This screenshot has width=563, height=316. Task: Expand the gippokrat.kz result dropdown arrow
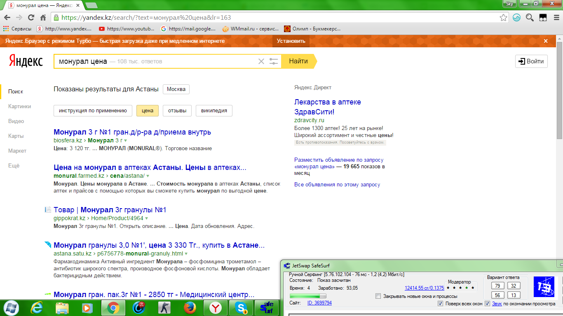coord(146,218)
